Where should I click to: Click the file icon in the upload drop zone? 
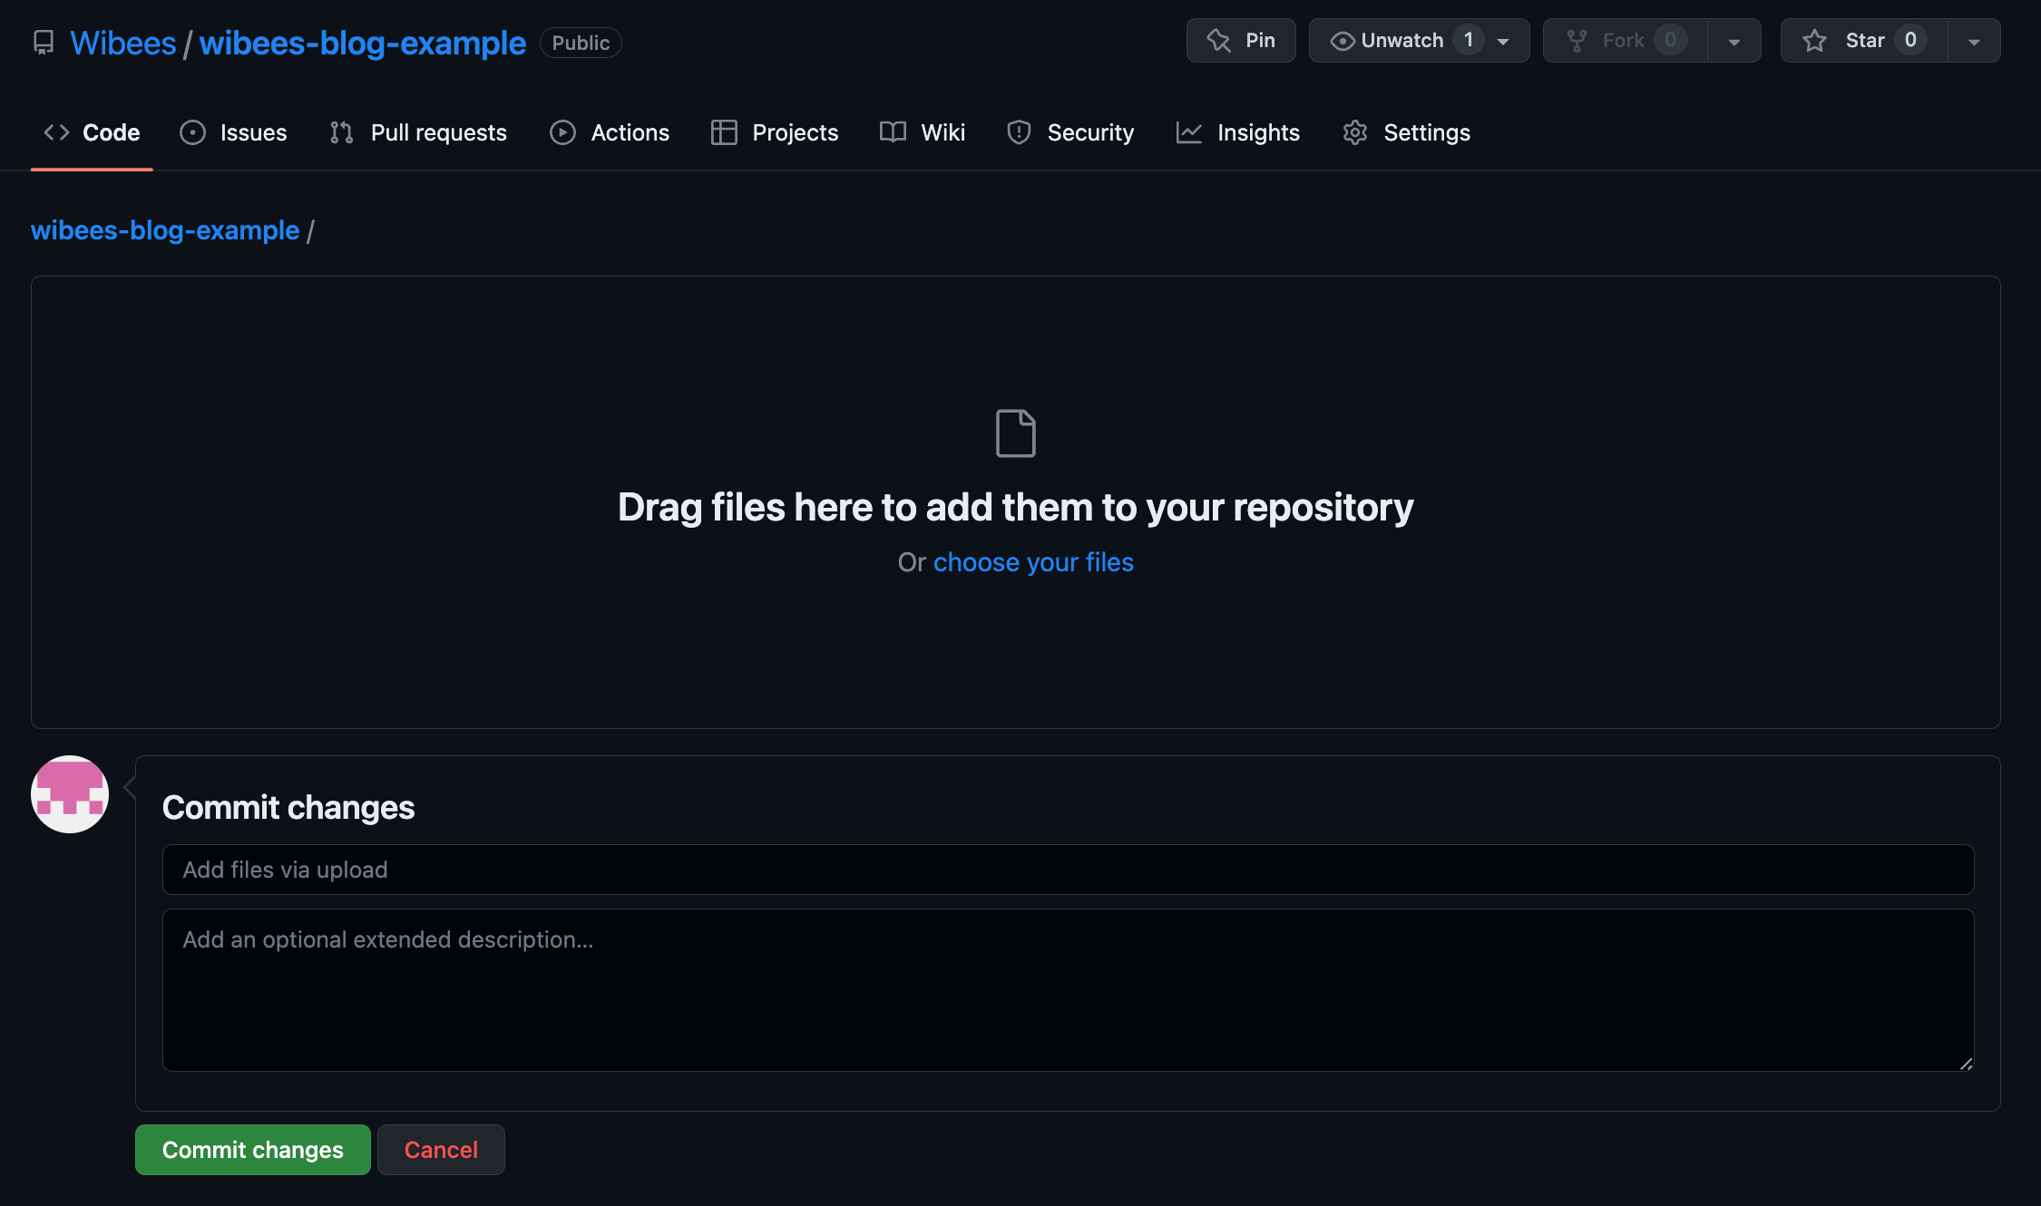click(x=1015, y=433)
